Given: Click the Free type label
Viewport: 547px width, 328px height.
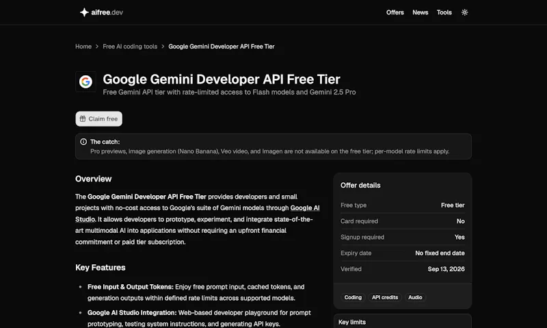Looking at the screenshot, I should pos(353,205).
